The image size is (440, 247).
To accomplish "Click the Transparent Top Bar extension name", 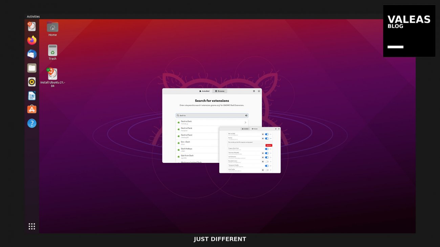I will click(x=234, y=165).
